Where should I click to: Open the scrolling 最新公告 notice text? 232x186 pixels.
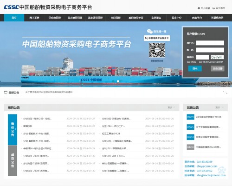point(49,92)
